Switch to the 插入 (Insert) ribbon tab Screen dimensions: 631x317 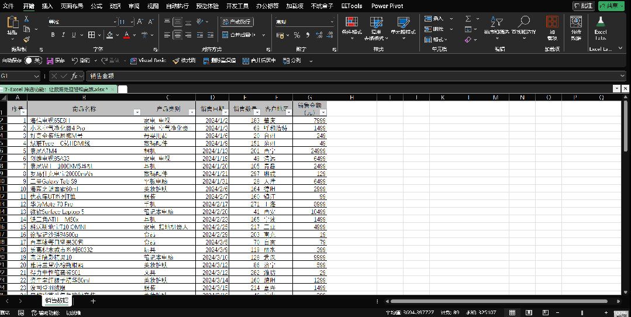[47, 6]
